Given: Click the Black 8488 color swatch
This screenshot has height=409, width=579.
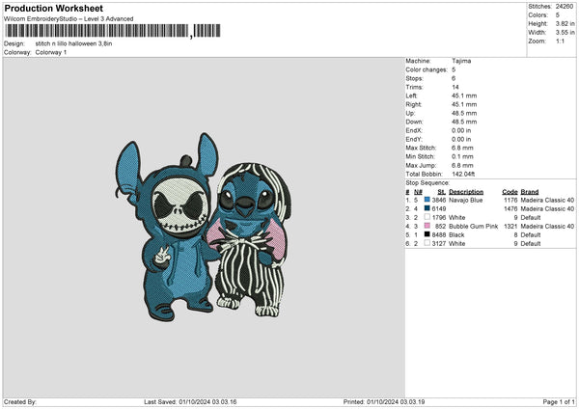Looking at the screenshot, I should 427,234.
